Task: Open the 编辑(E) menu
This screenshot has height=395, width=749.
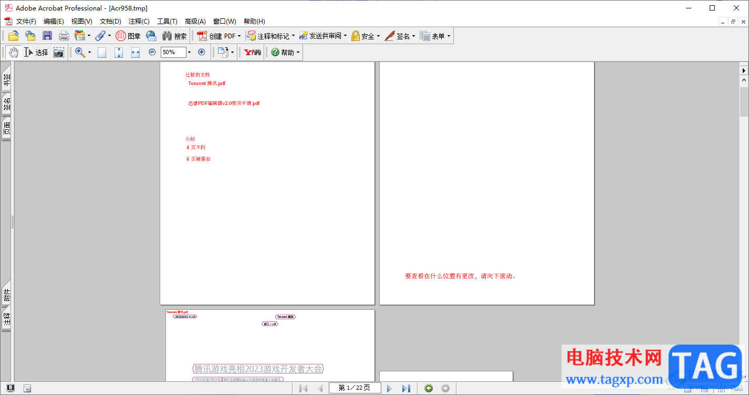Action: pos(54,22)
